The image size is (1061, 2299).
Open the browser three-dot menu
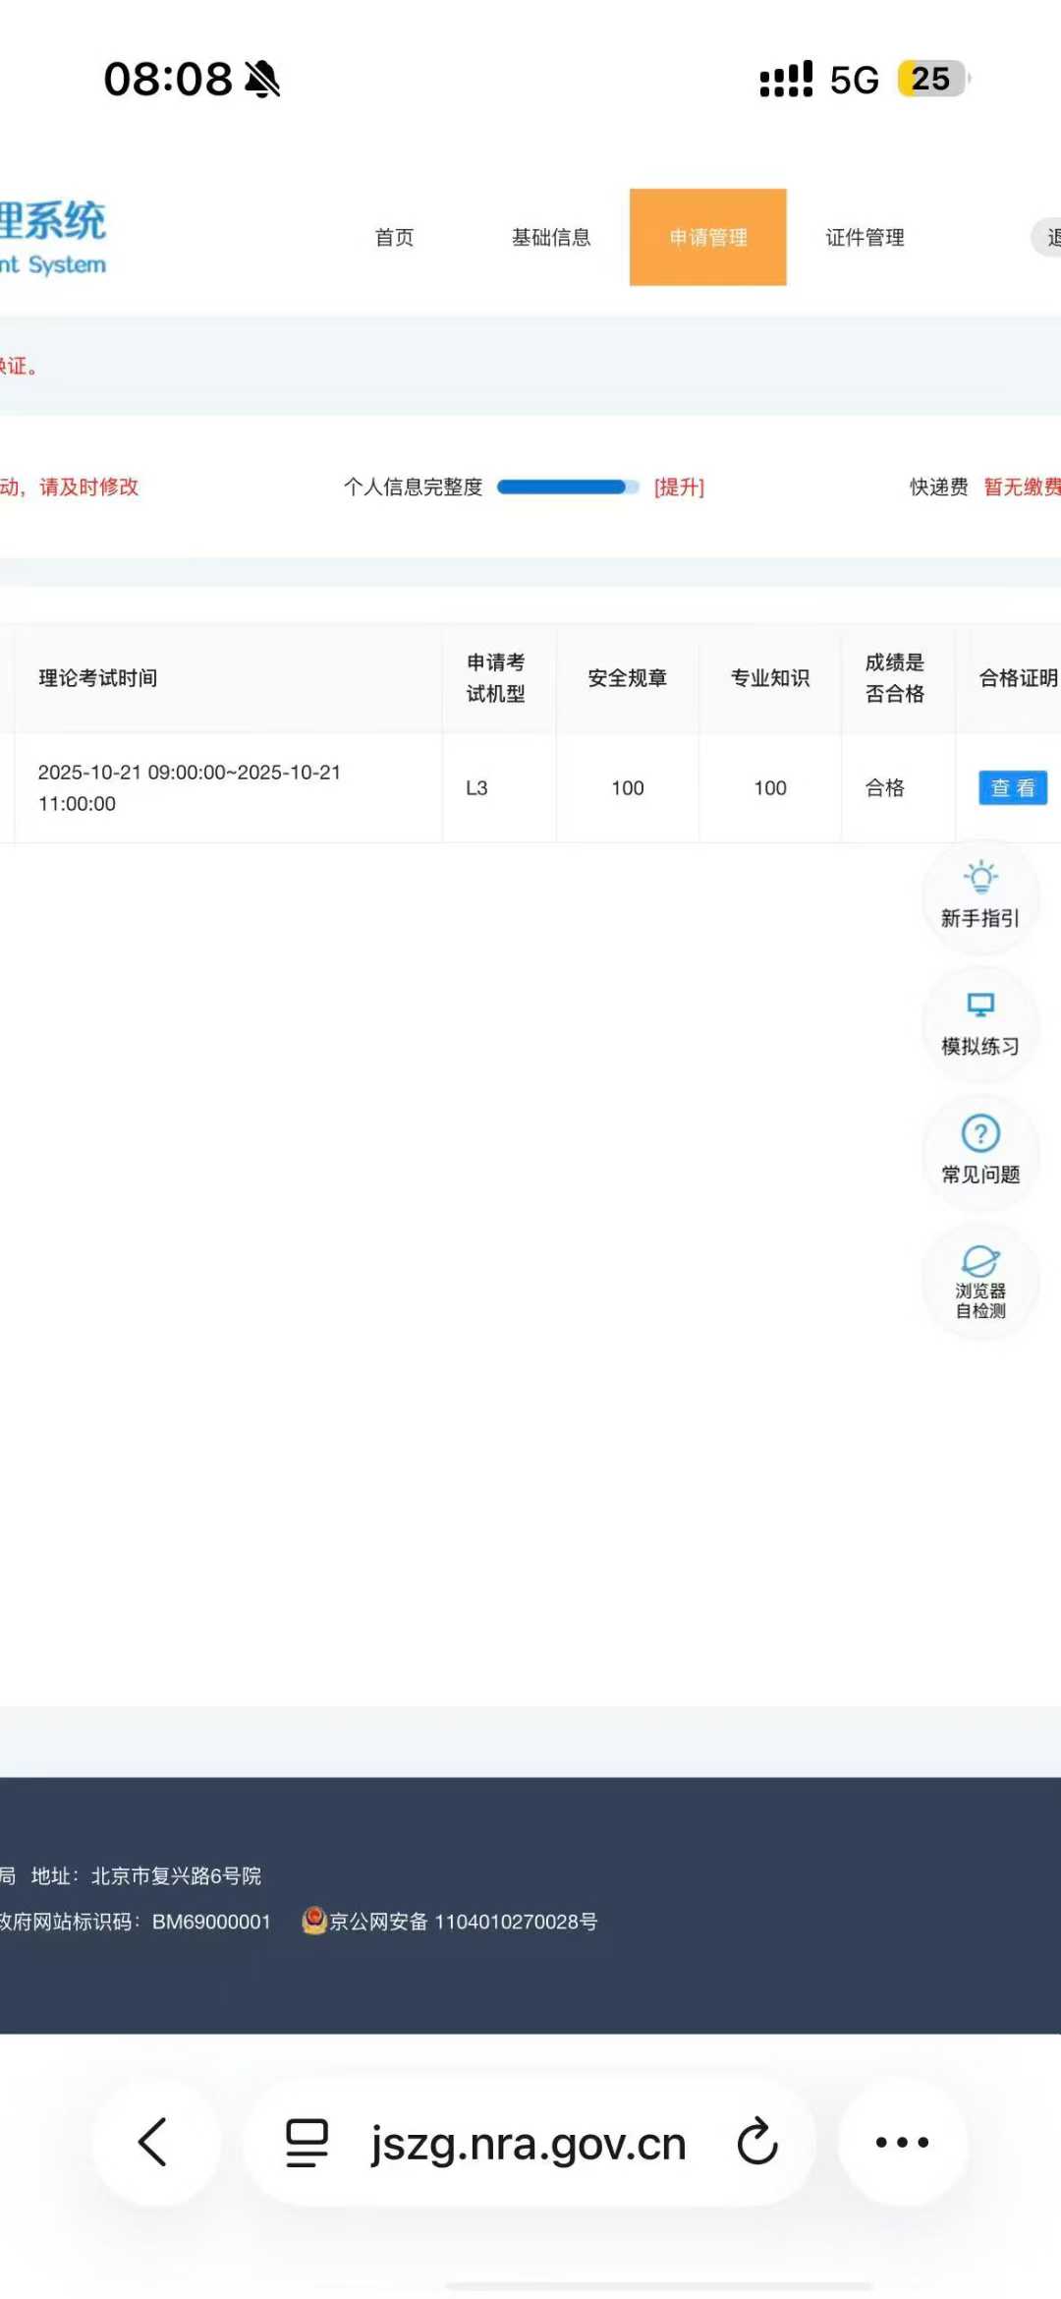click(902, 2142)
